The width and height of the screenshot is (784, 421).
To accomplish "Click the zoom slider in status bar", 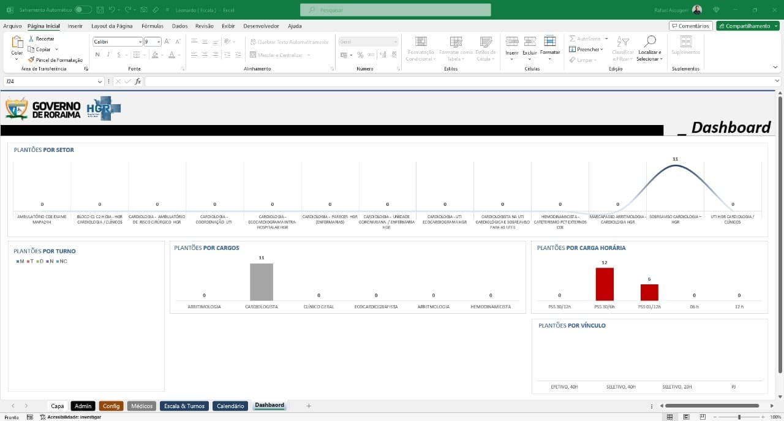I will click(739, 417).
